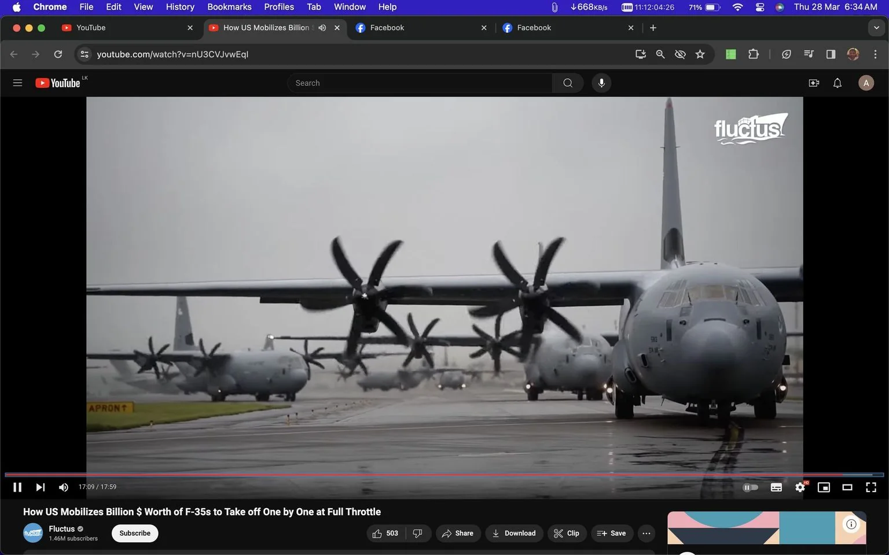Create a Clip of the video

pos(567,533)
